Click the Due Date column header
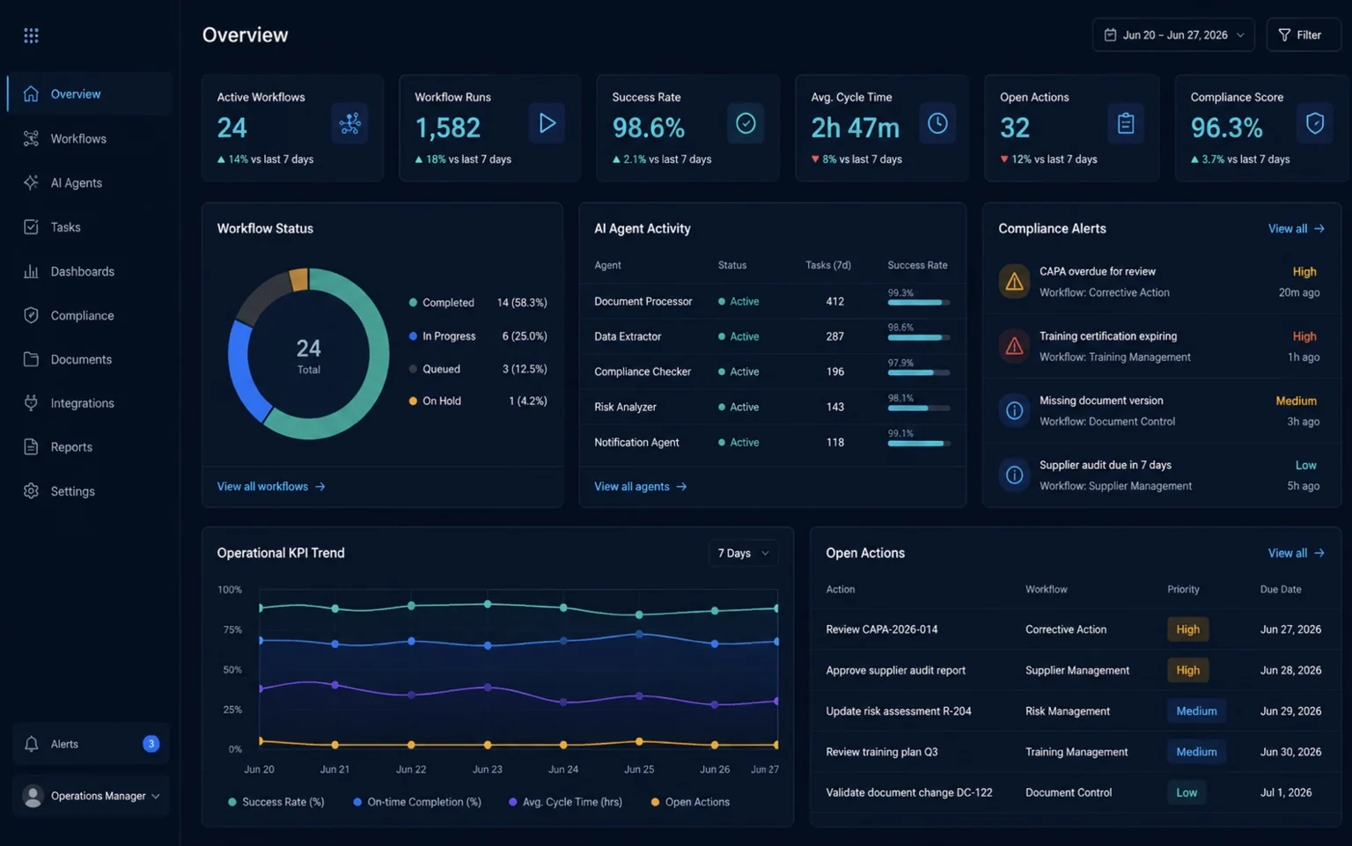This screenshot has height=846, width=1352. 1280,590
